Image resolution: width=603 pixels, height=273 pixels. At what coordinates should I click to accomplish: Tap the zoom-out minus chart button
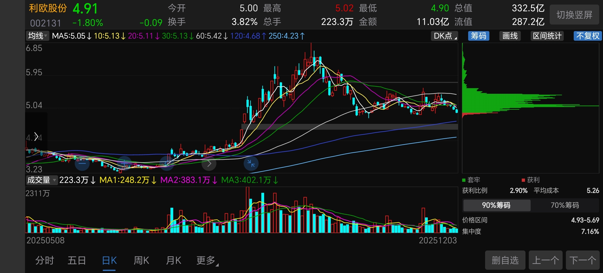click(x=82, y=164)
